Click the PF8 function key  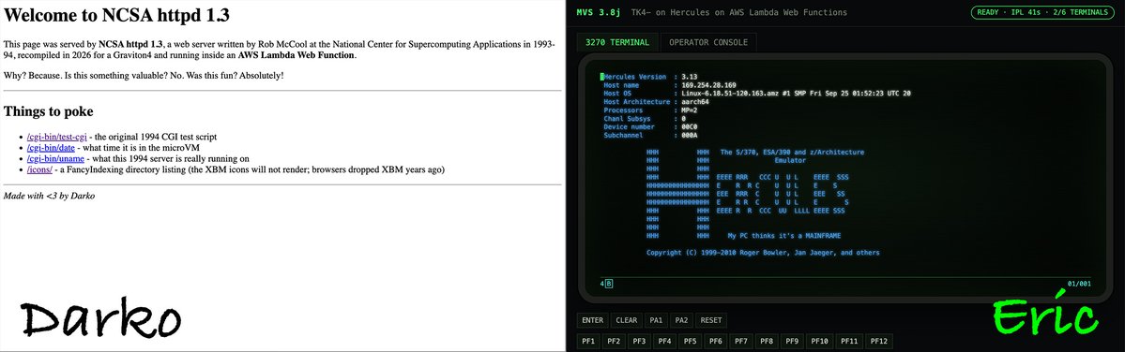(767, 342)
